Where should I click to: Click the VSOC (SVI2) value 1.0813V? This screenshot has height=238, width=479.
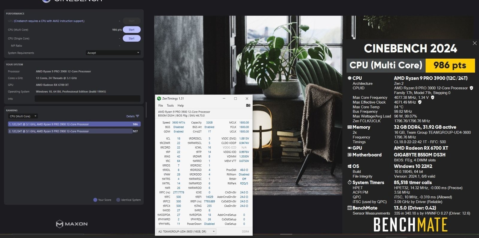point(244,139)
